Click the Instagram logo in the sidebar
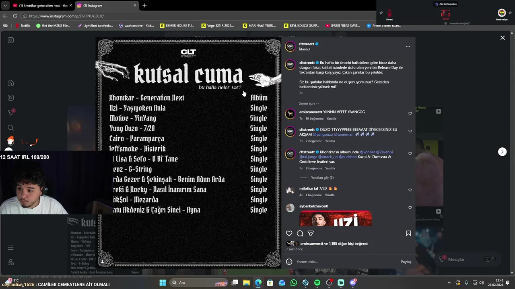Screen dimensions: 515x289 click(x=11, y=40)
